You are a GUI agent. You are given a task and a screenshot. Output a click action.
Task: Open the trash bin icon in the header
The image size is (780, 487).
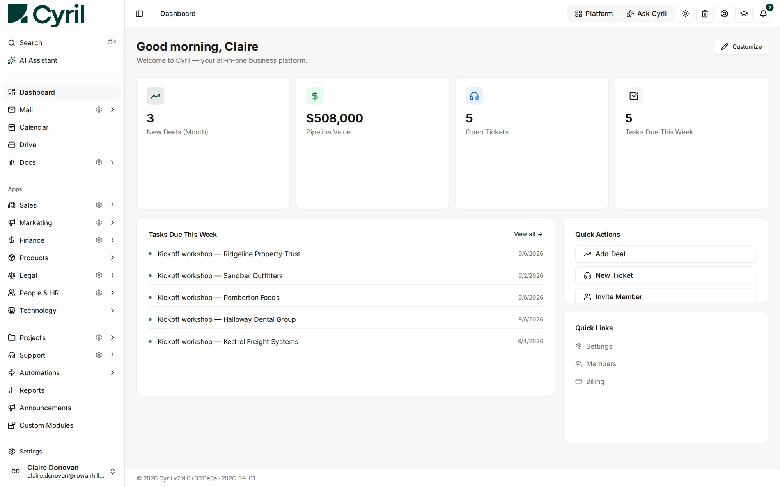tap(705, 14)
